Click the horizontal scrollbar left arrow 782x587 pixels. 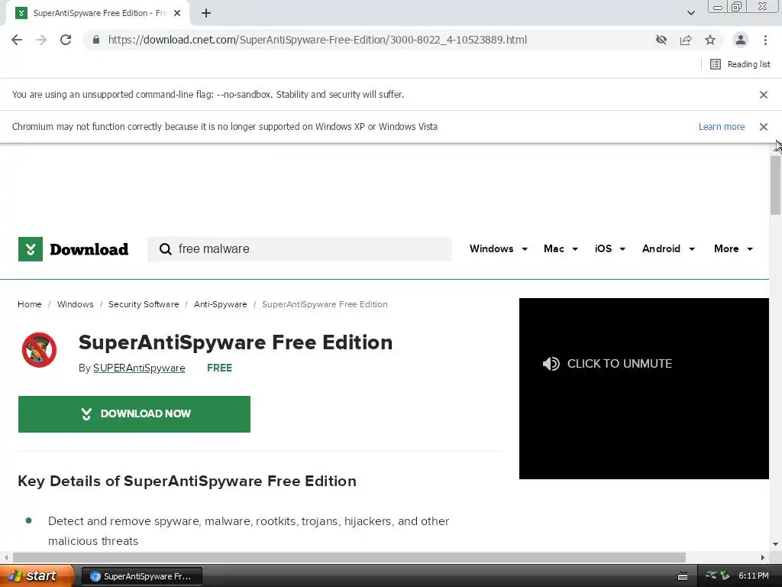pyautogui.click(x=6, y=557)
